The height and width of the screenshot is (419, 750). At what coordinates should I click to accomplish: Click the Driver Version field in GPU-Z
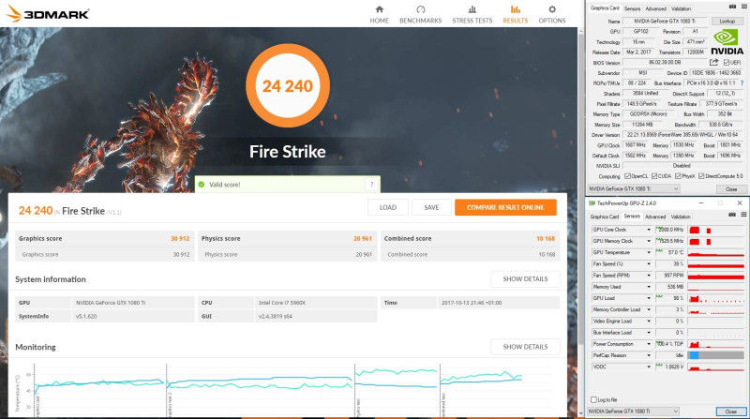[683, 135]
